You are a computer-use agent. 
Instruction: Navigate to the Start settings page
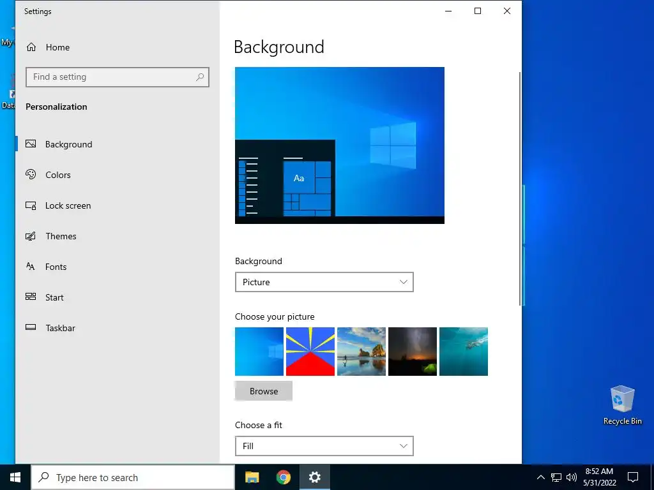tap(54, 297)
